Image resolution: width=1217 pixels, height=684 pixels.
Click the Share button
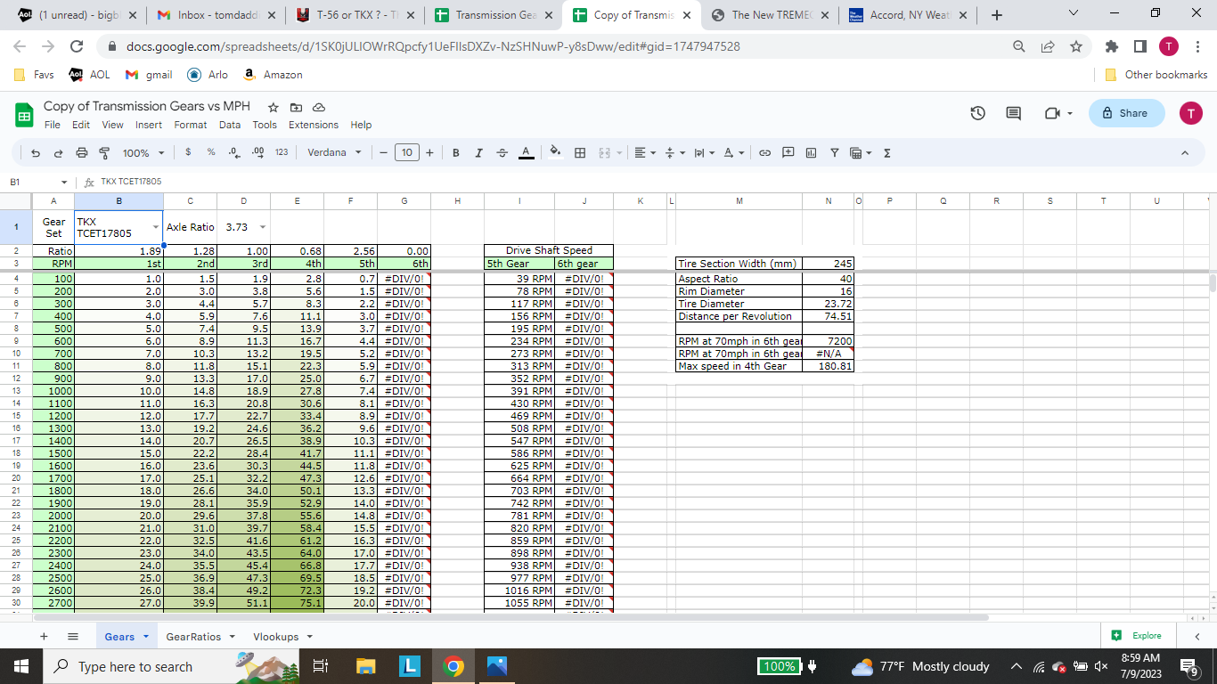[1125, 113]
